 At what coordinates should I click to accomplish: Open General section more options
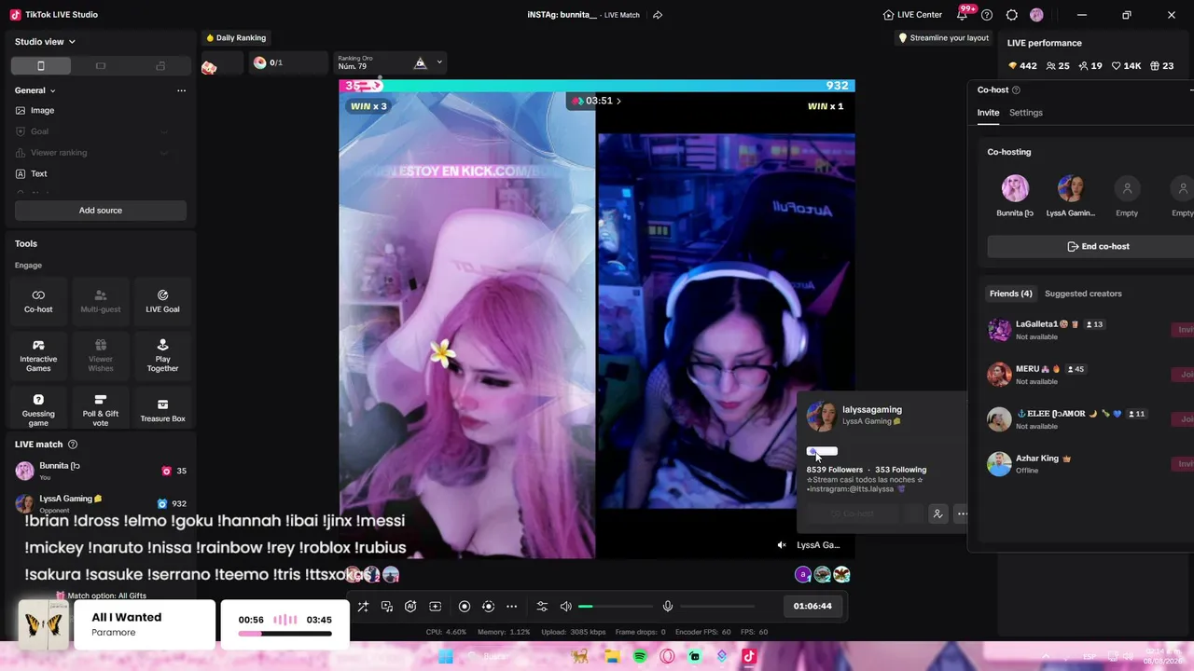[181, 90]
